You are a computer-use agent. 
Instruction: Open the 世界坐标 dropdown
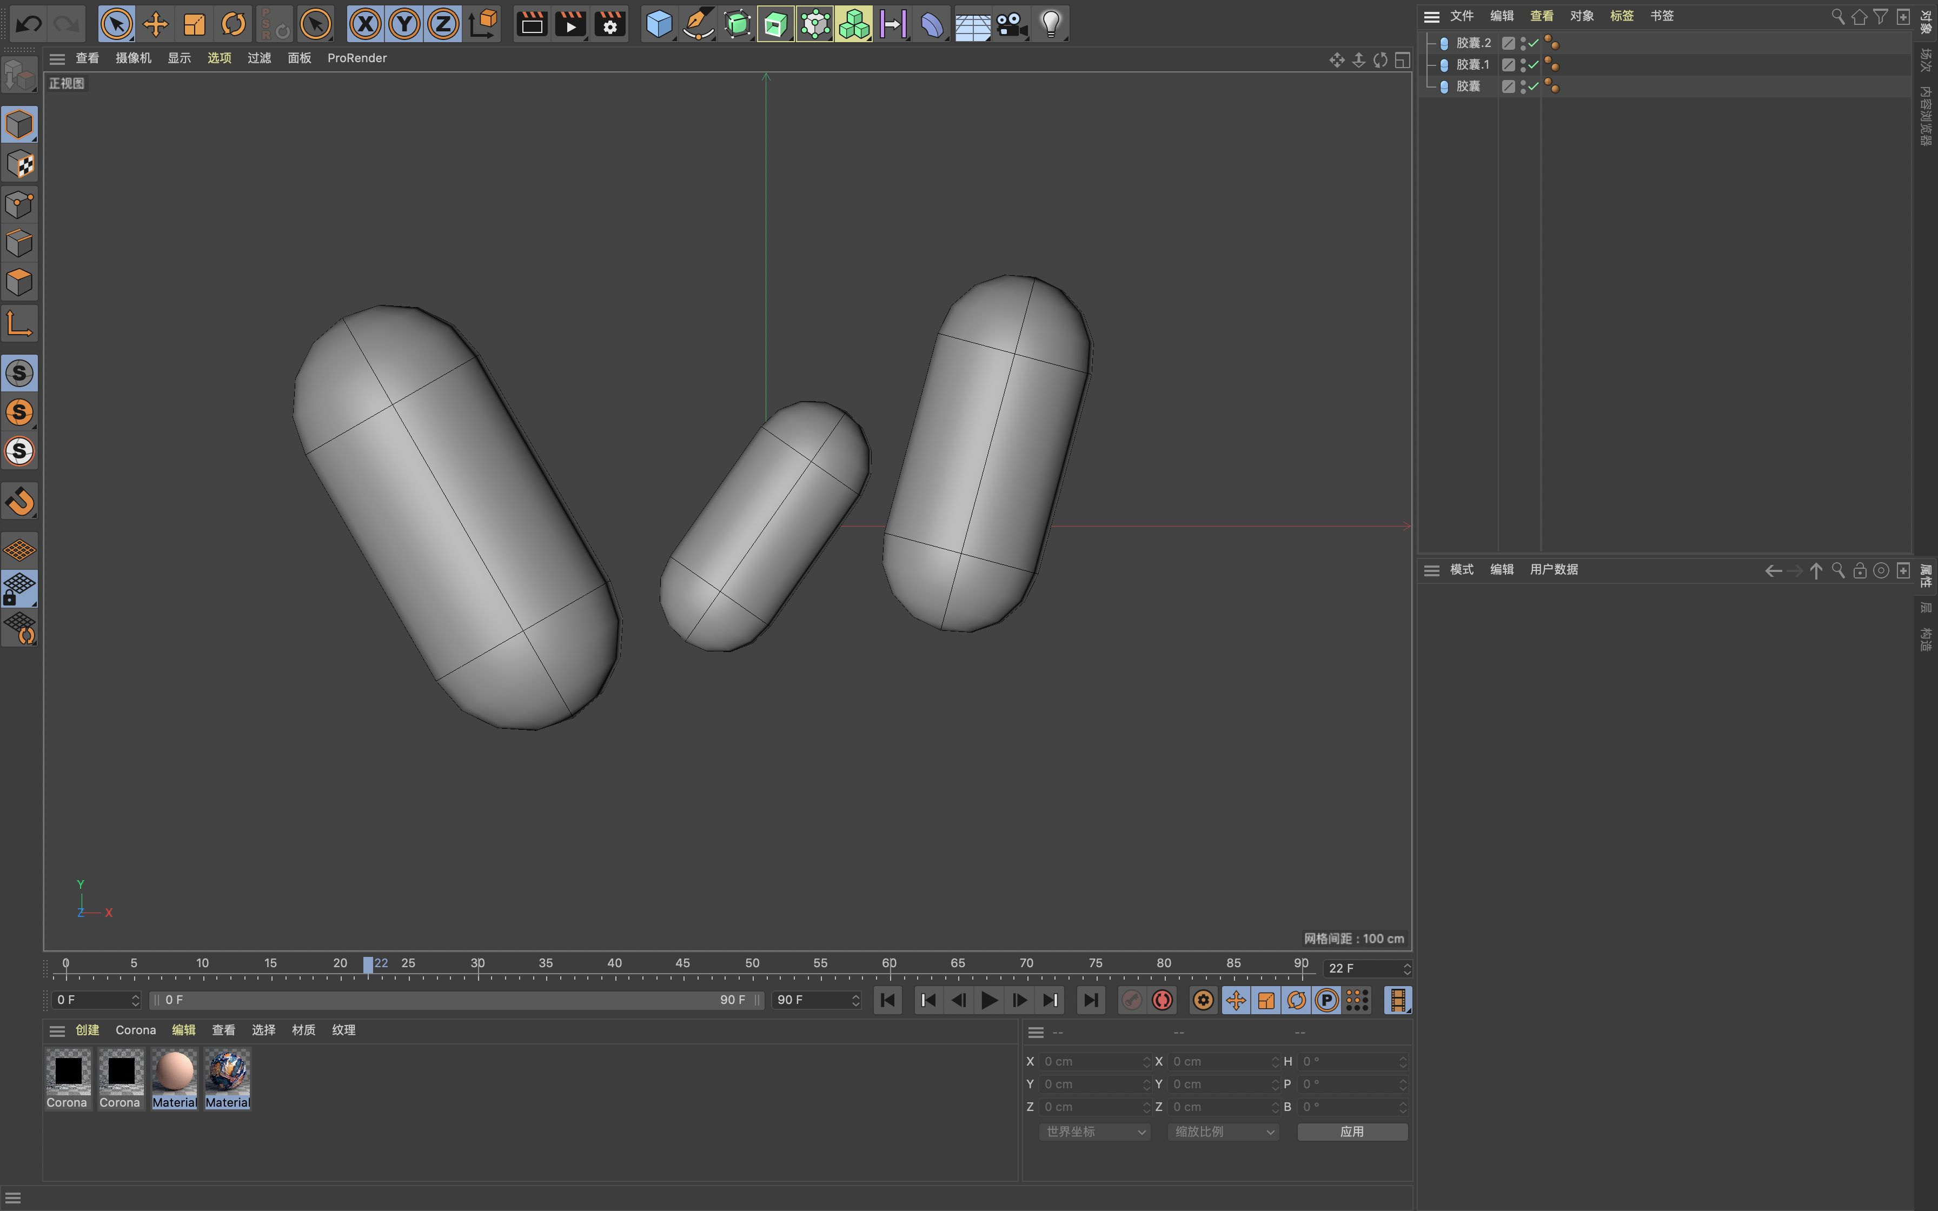point(1095,1132)
